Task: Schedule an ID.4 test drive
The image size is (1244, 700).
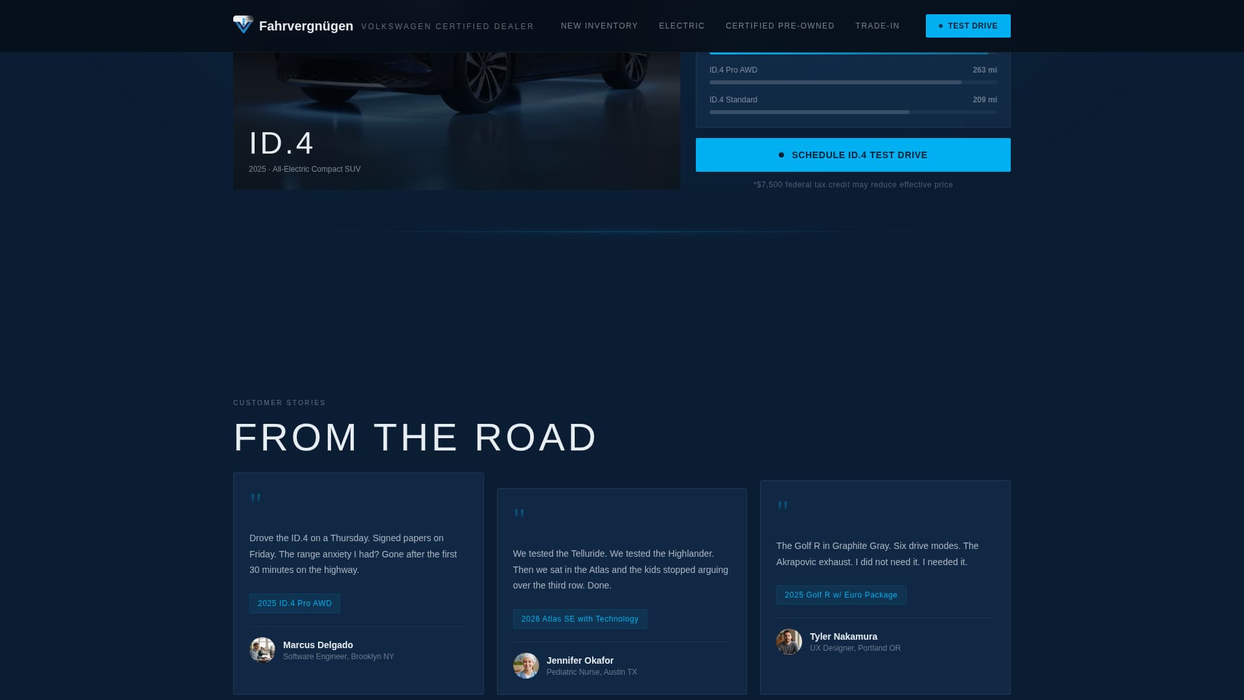Action: (x=853, y=155)
